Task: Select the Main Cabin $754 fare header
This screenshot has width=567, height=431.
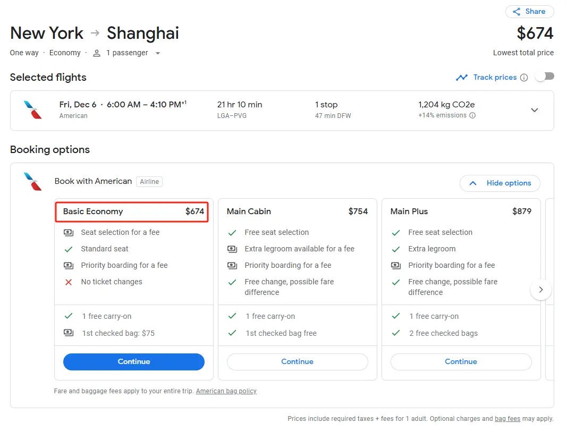Action: point(297,212)
